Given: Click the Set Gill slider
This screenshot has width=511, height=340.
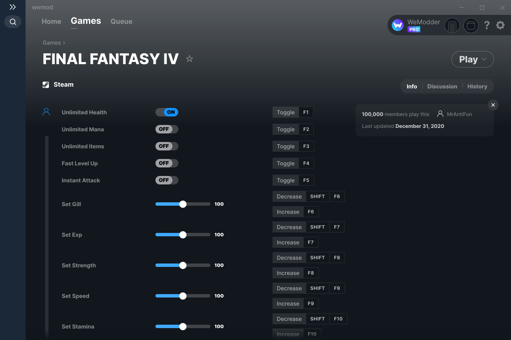Looking at the screenshot, I should coord(183,204).
